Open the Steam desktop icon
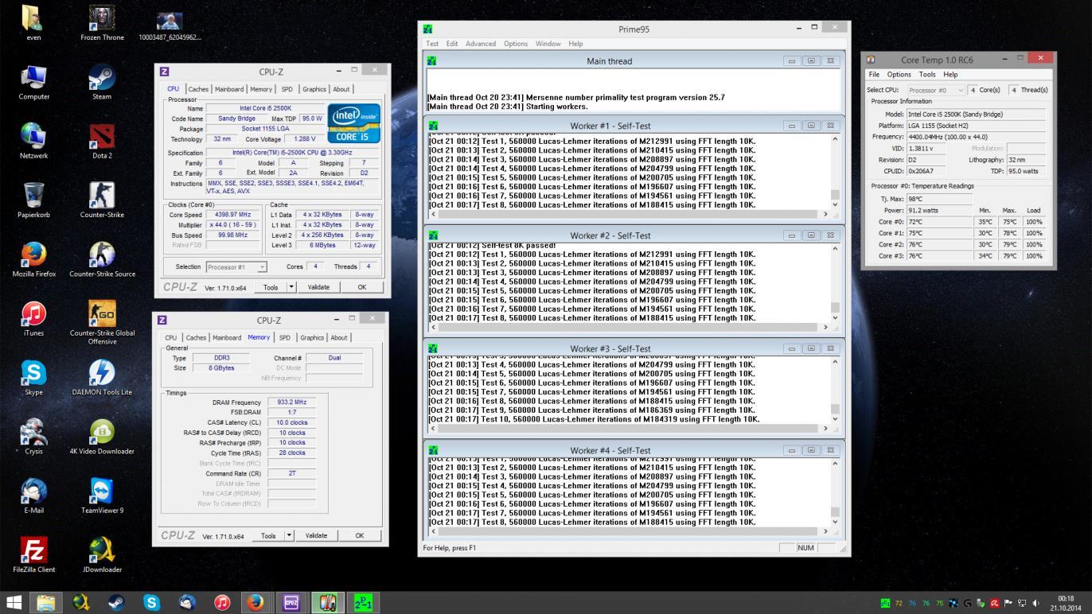 click(x=102, y=82)
